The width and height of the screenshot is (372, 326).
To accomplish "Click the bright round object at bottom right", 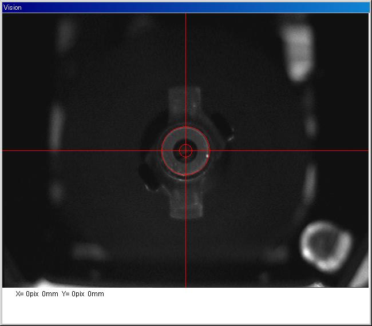I will [326, 246].
